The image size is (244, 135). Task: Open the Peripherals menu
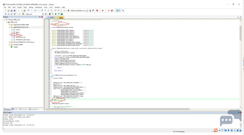click(x=38, y=7)
